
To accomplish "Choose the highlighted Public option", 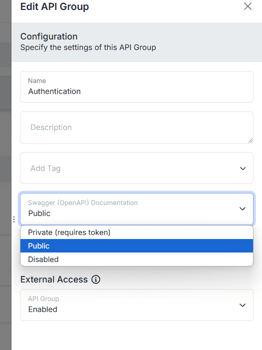I will click(137, 246).
